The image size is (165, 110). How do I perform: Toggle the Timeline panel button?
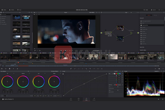point(12,10)
